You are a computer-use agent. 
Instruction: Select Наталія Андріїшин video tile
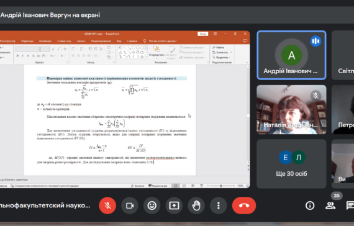(291, 109)
